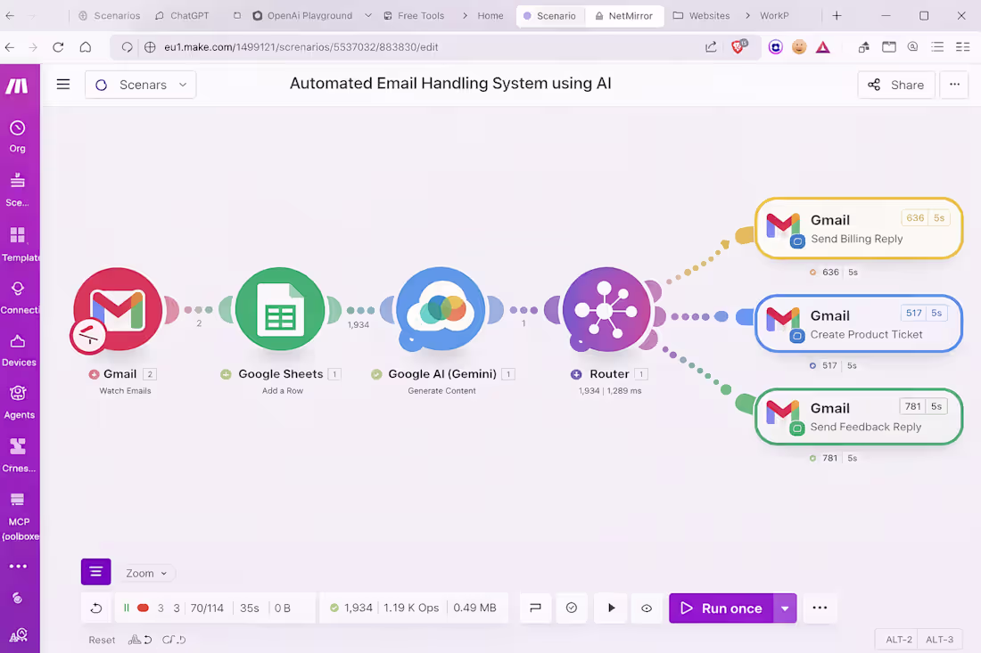
Task: Open the hamburger menu next to Scenars
Action: (x=62, y=84)
